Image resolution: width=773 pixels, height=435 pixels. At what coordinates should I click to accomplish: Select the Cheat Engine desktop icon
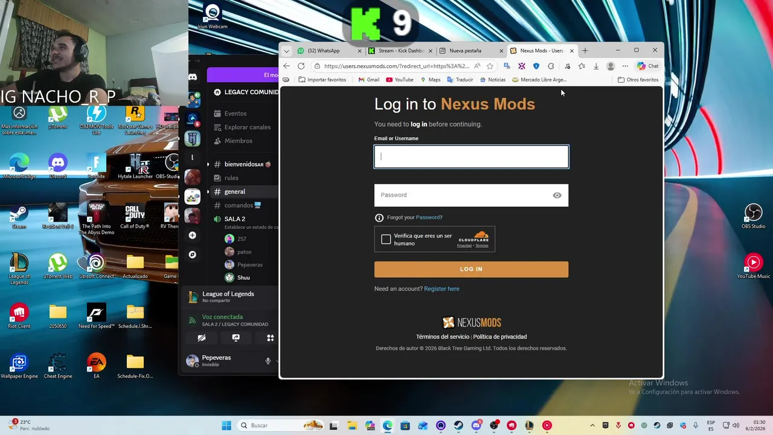coord(58,366)
